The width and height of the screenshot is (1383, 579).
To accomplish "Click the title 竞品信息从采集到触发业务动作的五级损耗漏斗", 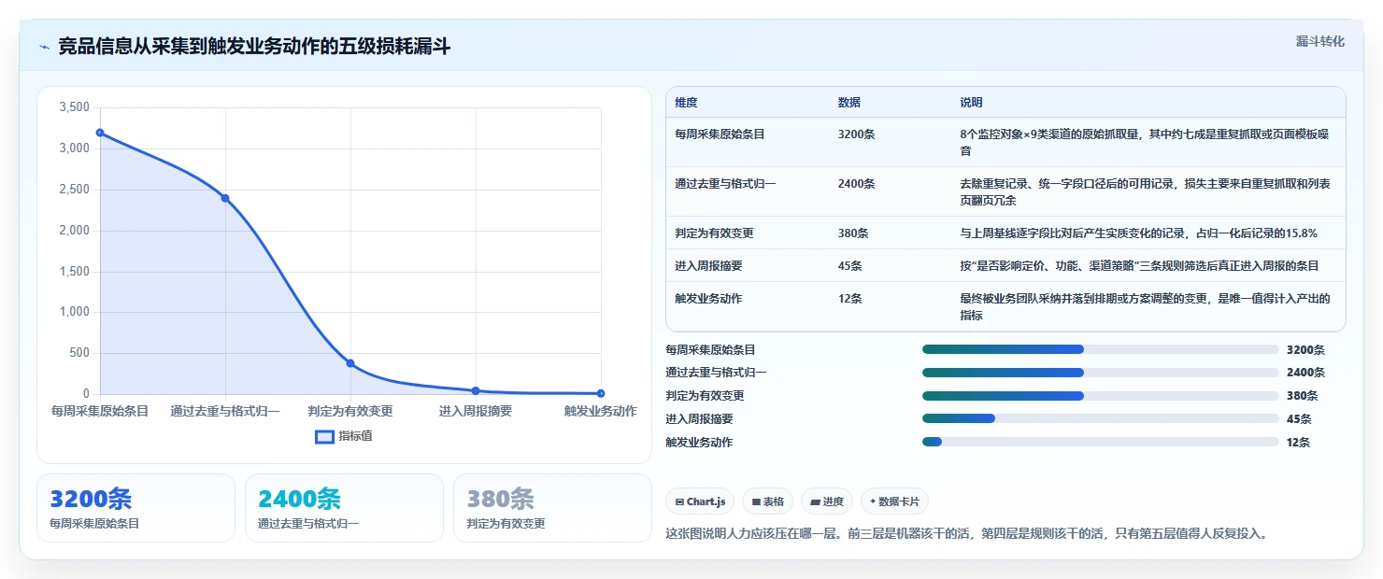I will (254, 47).
